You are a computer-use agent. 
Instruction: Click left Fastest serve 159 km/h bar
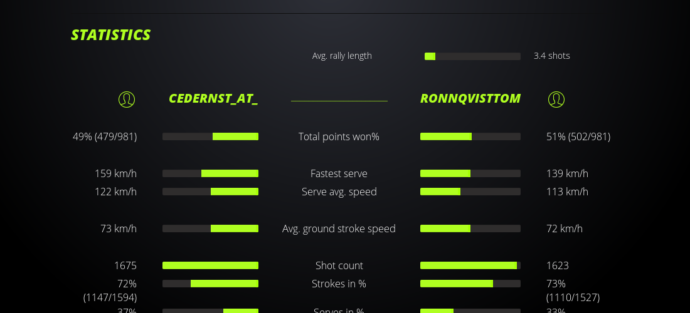(x=210, y=173)
